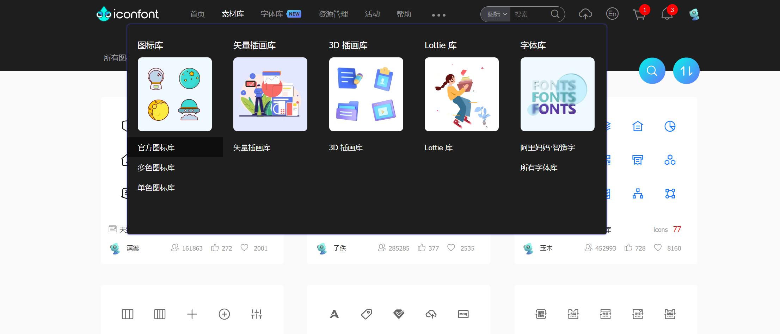
Task: Switch language with the En icon
Action: pos(612,14)
